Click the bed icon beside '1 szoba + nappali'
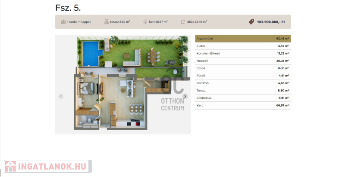The image size is (345, 177). 63,21
